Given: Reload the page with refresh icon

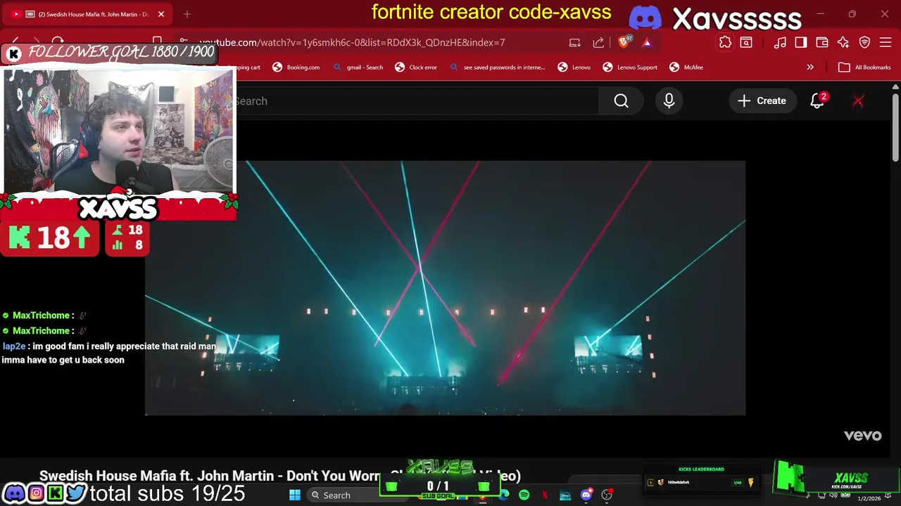Looking at the screenshot, I should [58, 42].
